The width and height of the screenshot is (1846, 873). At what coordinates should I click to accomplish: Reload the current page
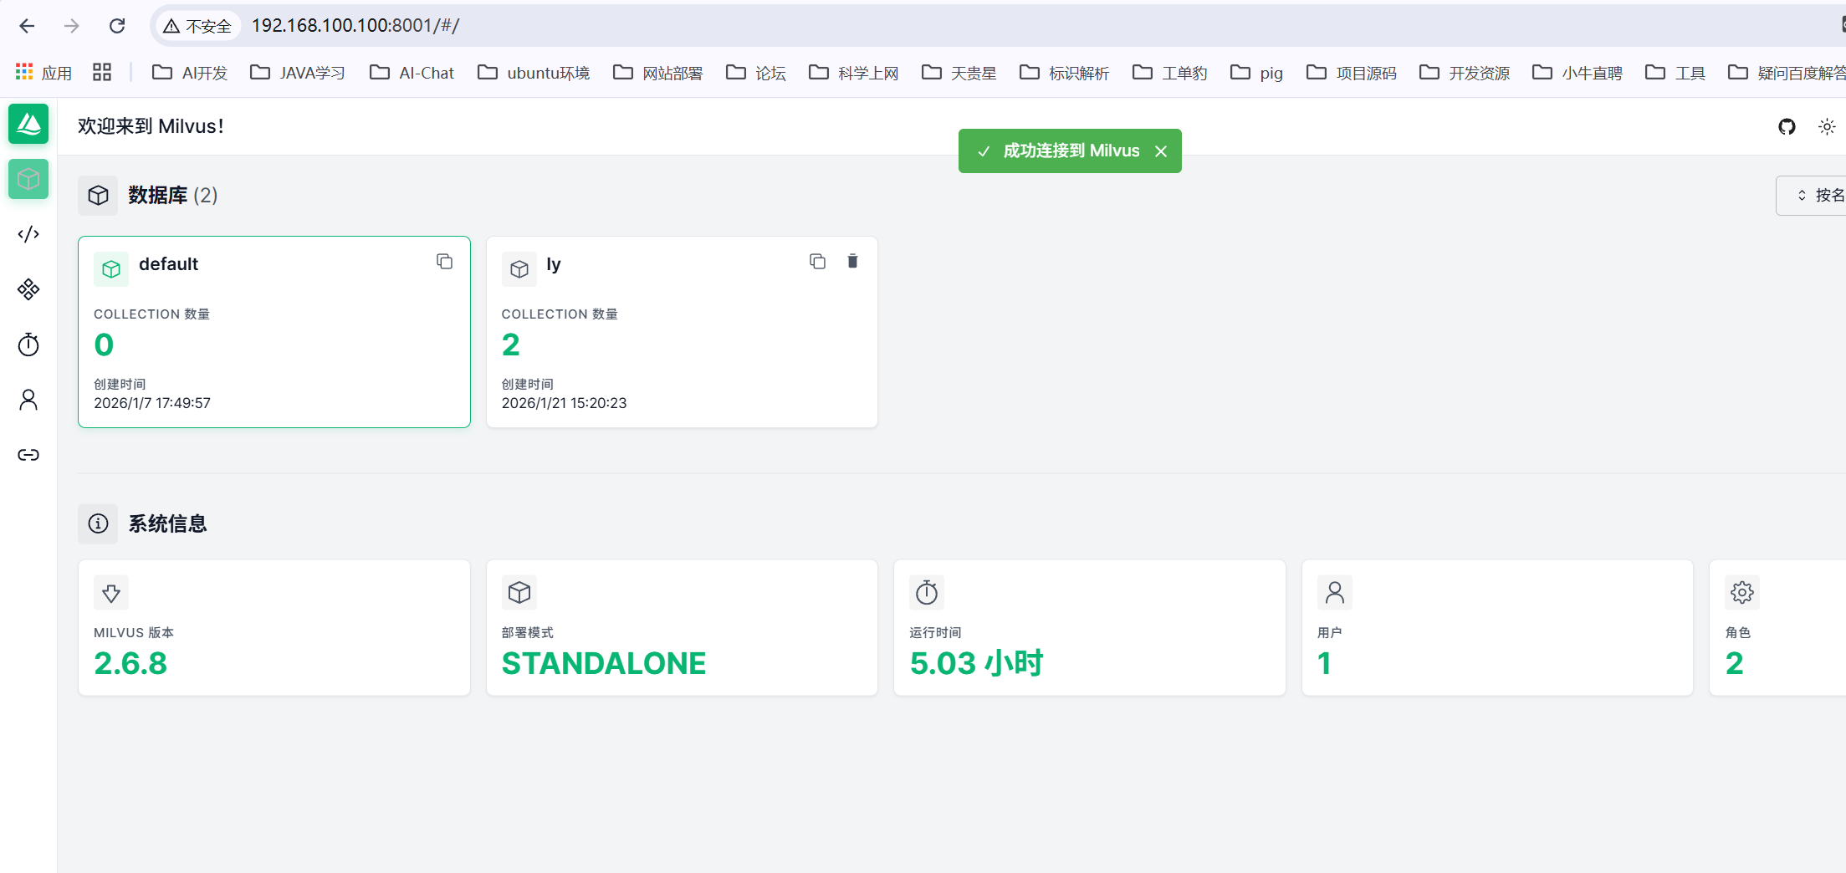(117, 26)
